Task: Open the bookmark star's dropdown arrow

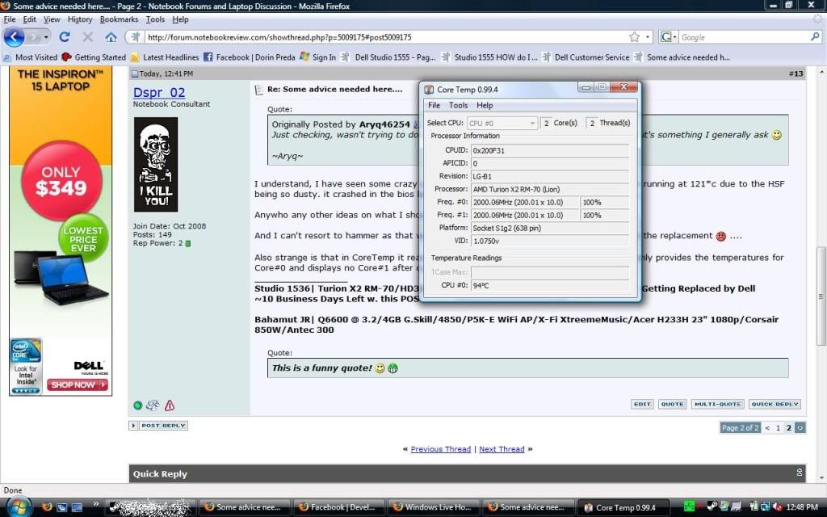Action: [x=648, y=37]
